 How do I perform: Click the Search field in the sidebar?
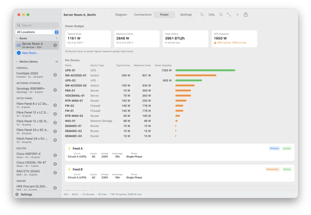(x=37, y=25)
